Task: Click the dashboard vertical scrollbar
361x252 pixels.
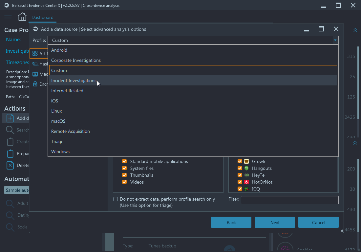Action: [x=358, y=82]
